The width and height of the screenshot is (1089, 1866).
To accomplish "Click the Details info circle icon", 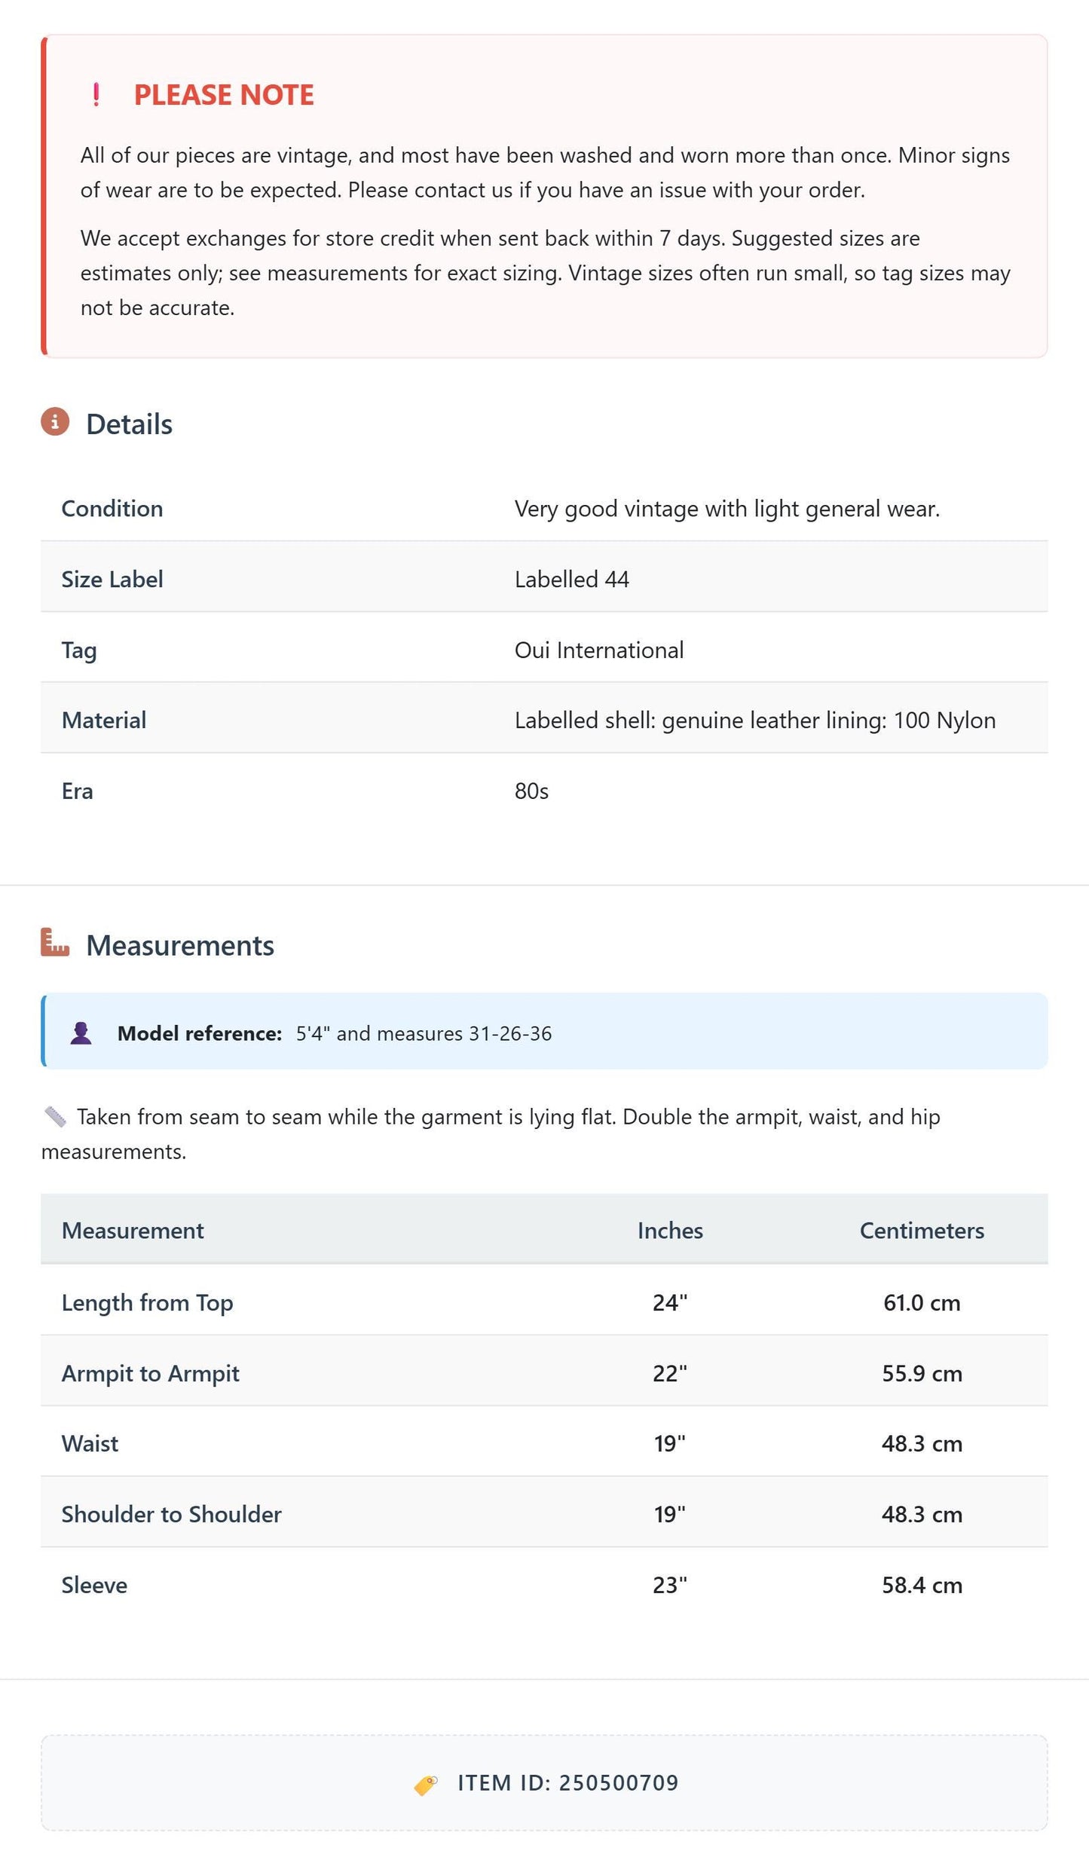I will click(55, 422).
